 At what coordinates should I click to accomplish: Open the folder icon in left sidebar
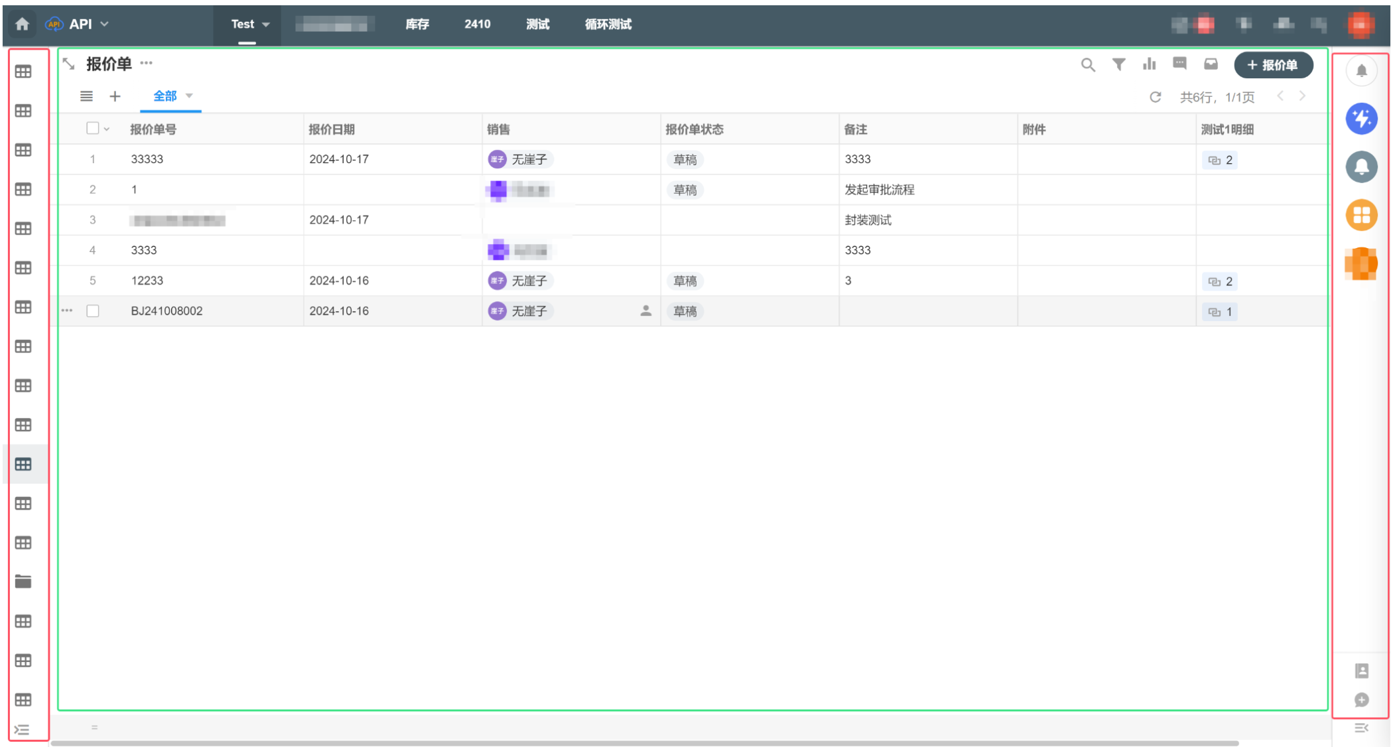pos(23,582)
